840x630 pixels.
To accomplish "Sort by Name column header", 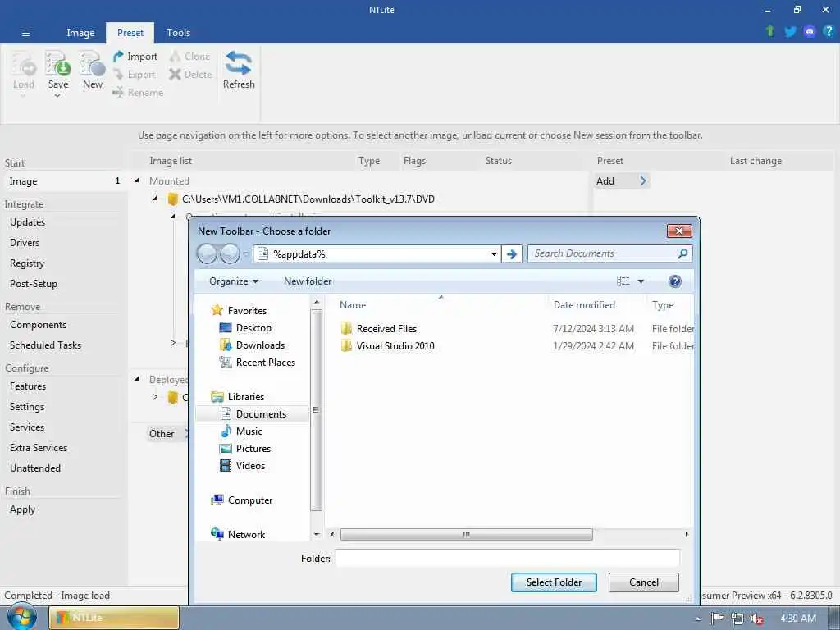I will 353,305.
